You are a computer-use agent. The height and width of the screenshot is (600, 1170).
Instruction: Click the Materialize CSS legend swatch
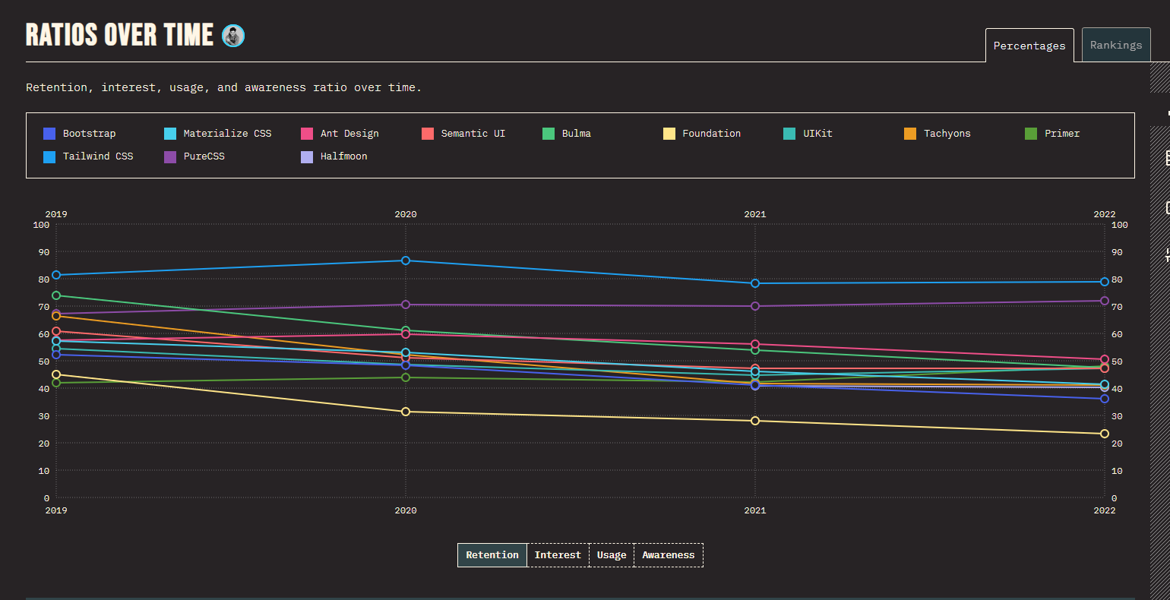[x=171, y=134]
